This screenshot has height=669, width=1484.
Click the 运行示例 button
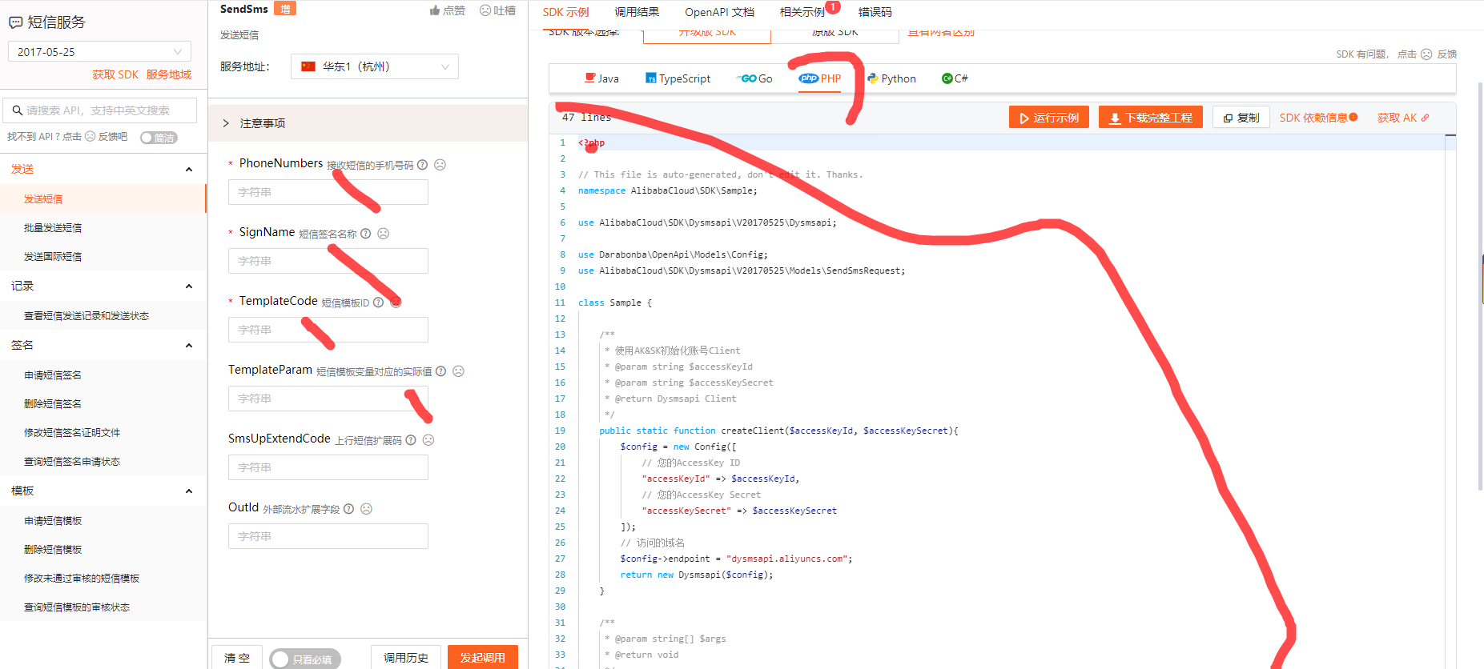click(1049, 118)
